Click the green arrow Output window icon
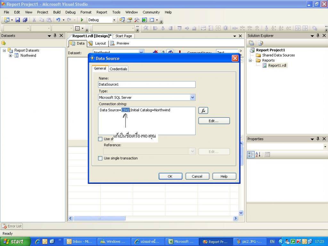Viewport: 328px width, 246px height. [144, 20]
